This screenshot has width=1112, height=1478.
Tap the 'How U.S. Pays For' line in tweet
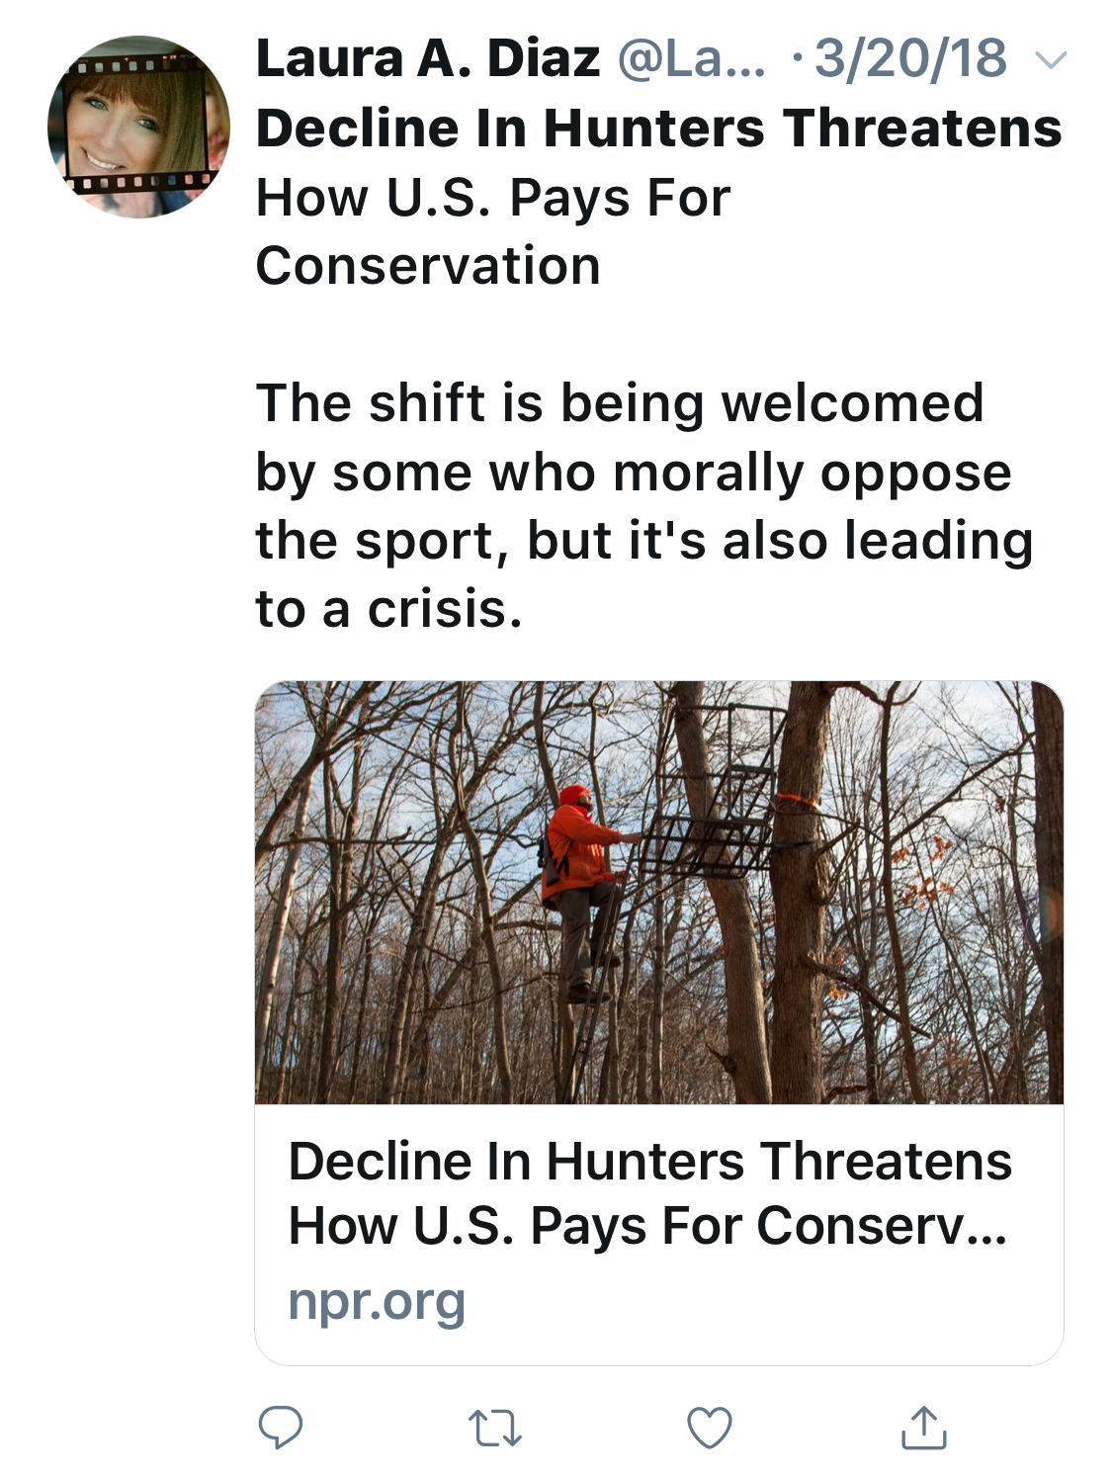492,198
